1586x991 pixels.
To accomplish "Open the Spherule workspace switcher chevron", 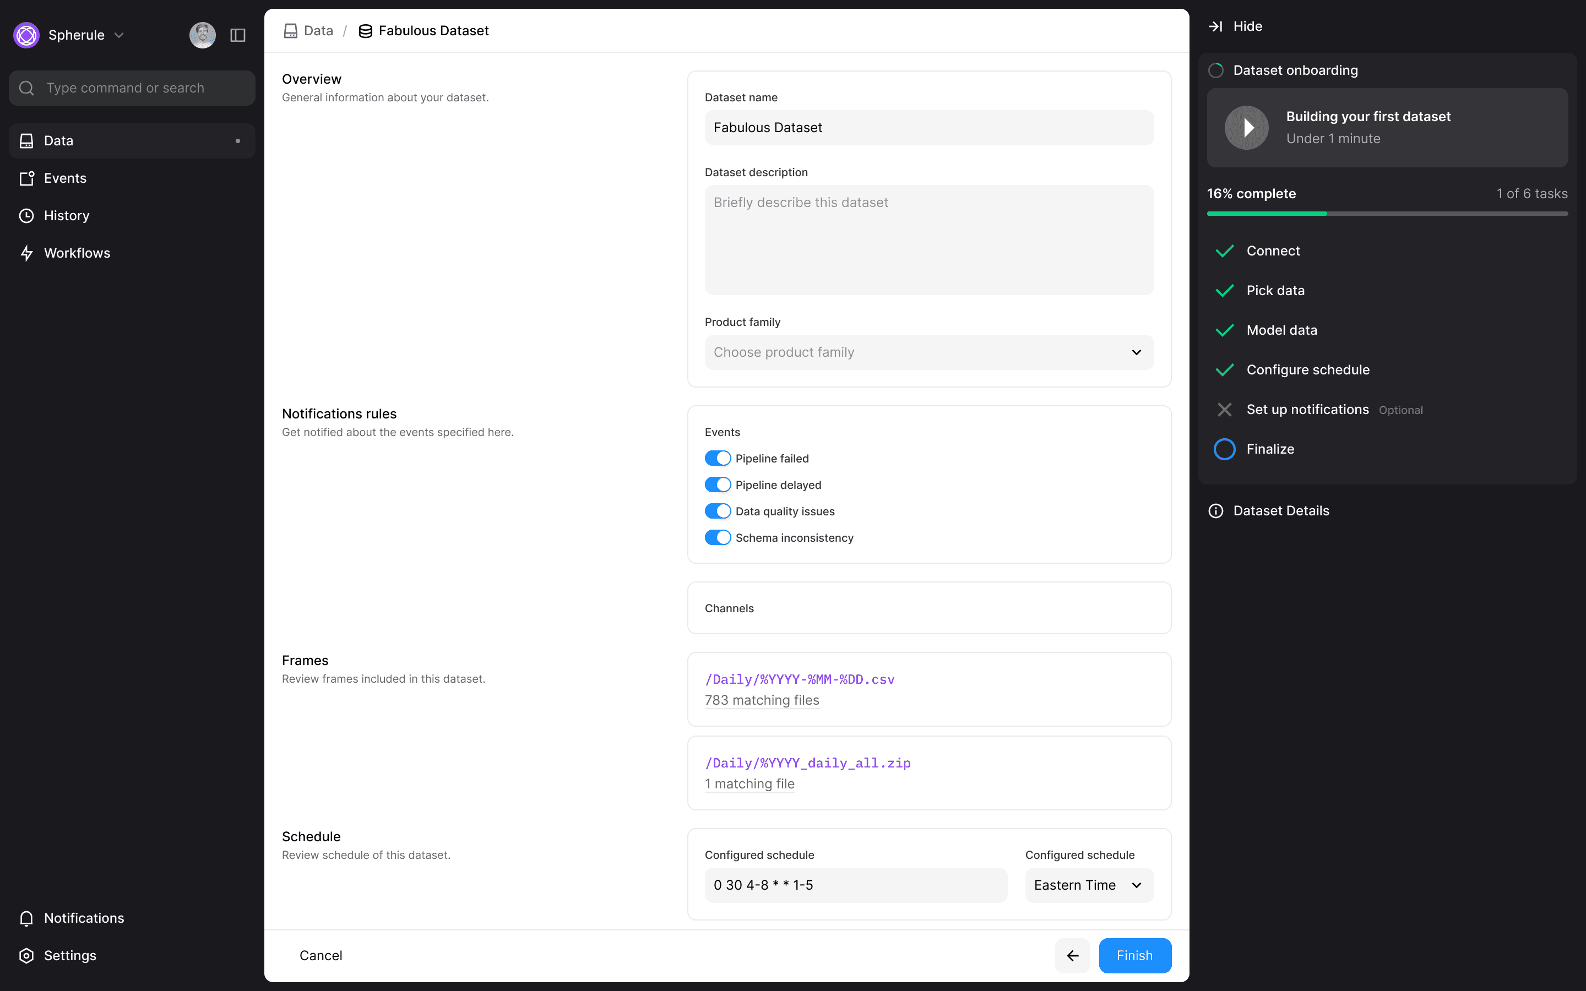I will point(120,35).
